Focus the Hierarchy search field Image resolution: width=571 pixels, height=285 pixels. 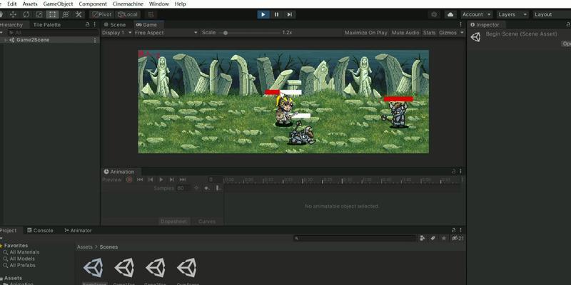54,32
